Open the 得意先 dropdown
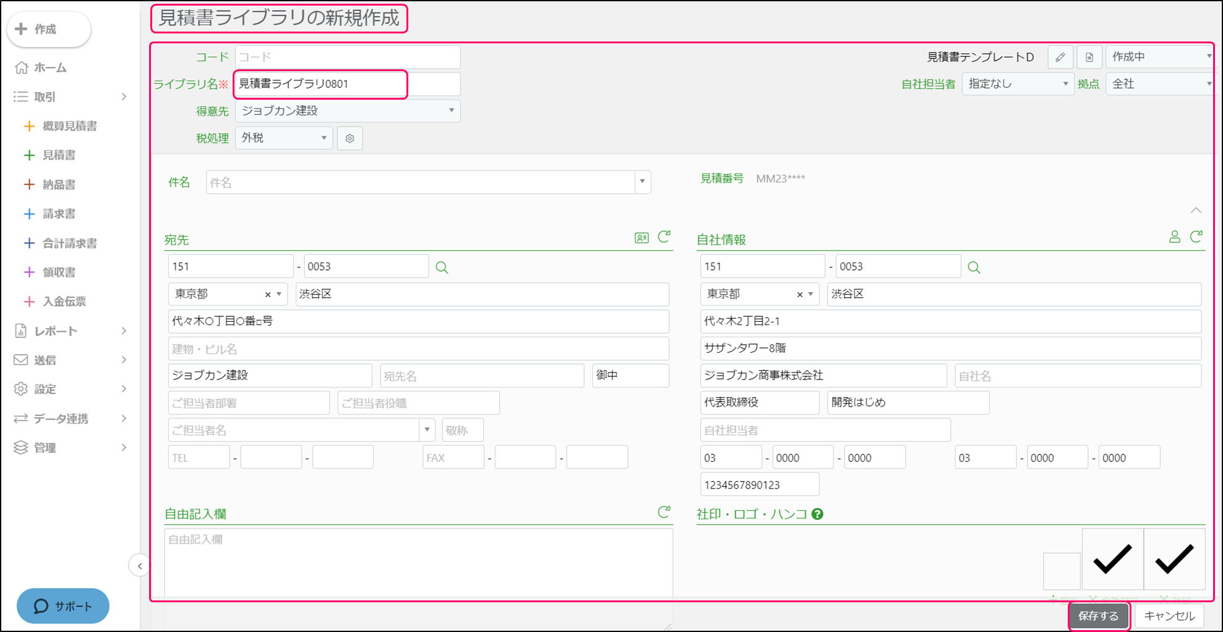 point(347,111)
